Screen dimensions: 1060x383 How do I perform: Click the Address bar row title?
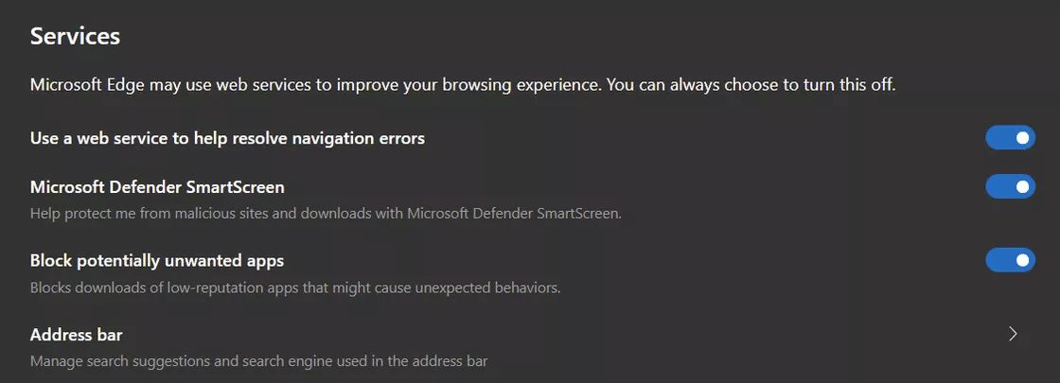tap(77, 335)
